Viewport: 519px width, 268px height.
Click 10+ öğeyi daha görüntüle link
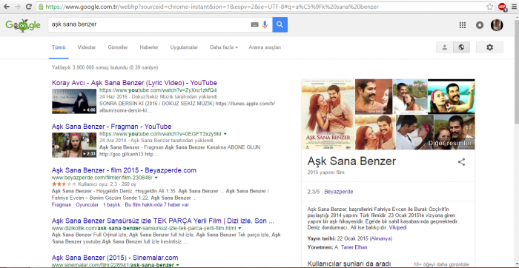(x=441, y=264)
